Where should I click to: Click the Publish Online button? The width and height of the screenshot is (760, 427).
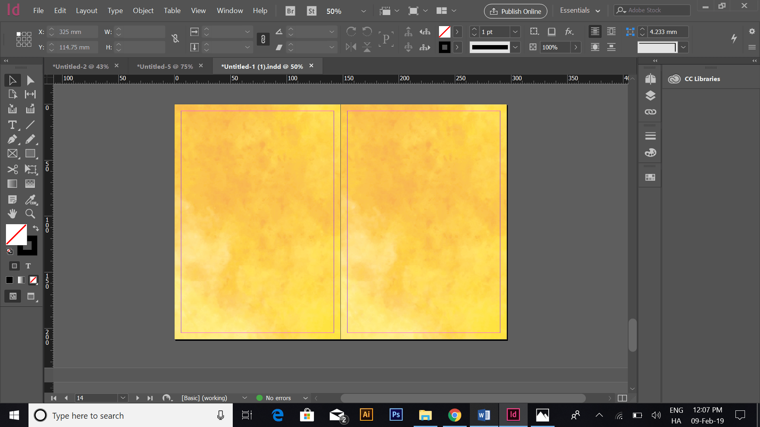tap(515, 11)
